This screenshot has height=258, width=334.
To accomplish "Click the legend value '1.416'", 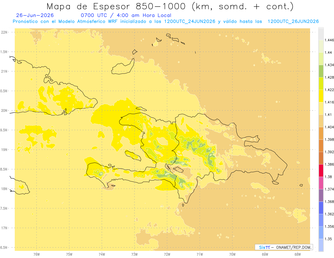I will click(x=330, y=102).
